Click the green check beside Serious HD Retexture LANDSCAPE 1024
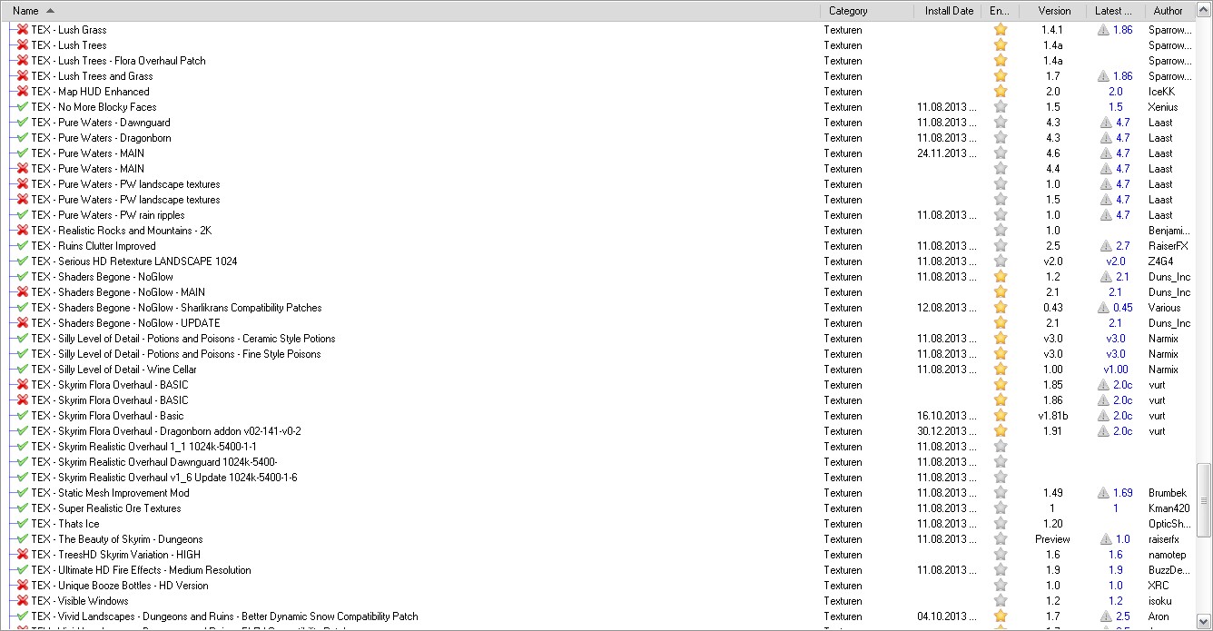This screenshot has height=631, width=1213. pos(23,261)
